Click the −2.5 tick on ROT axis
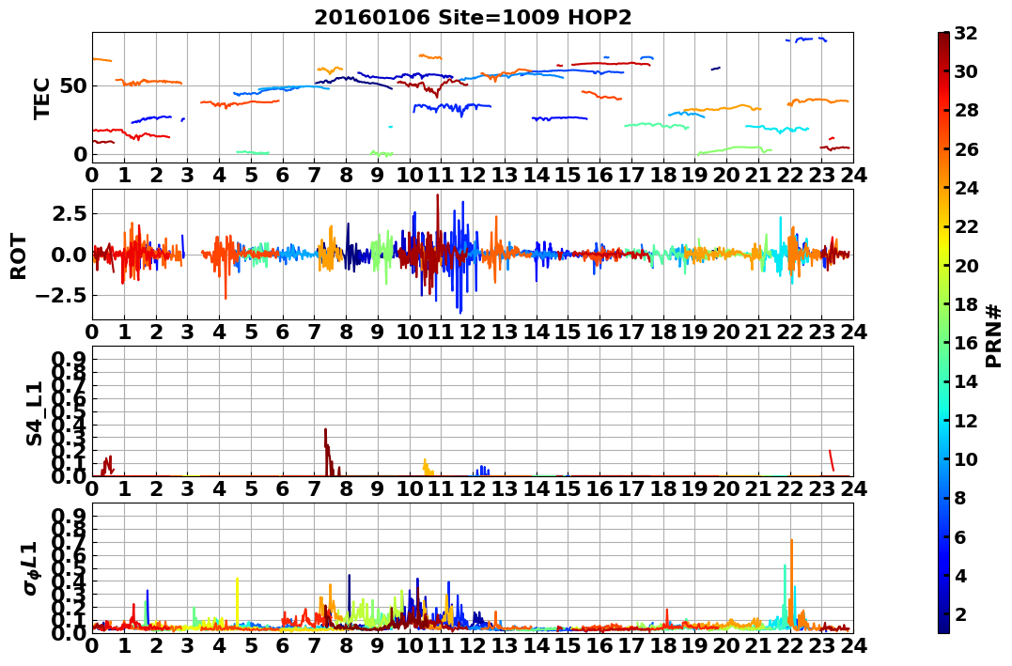1012x666 pixels. (61, 296)
